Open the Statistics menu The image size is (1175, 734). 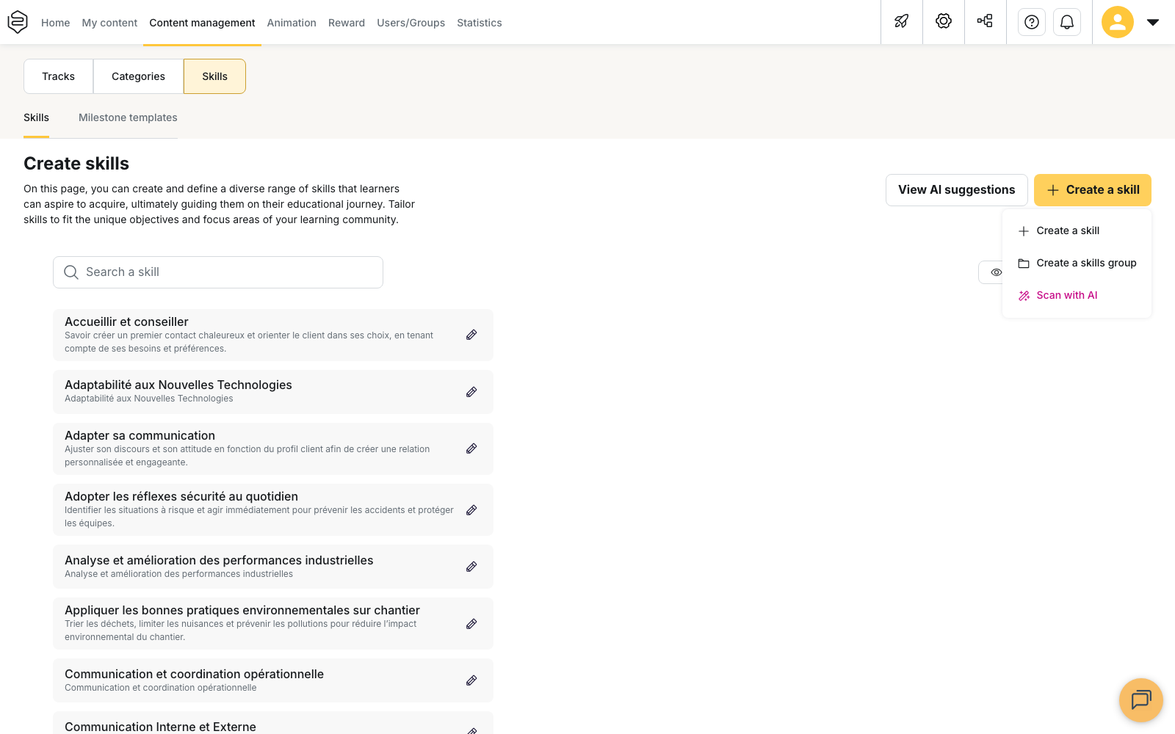[x=480, y=23]
